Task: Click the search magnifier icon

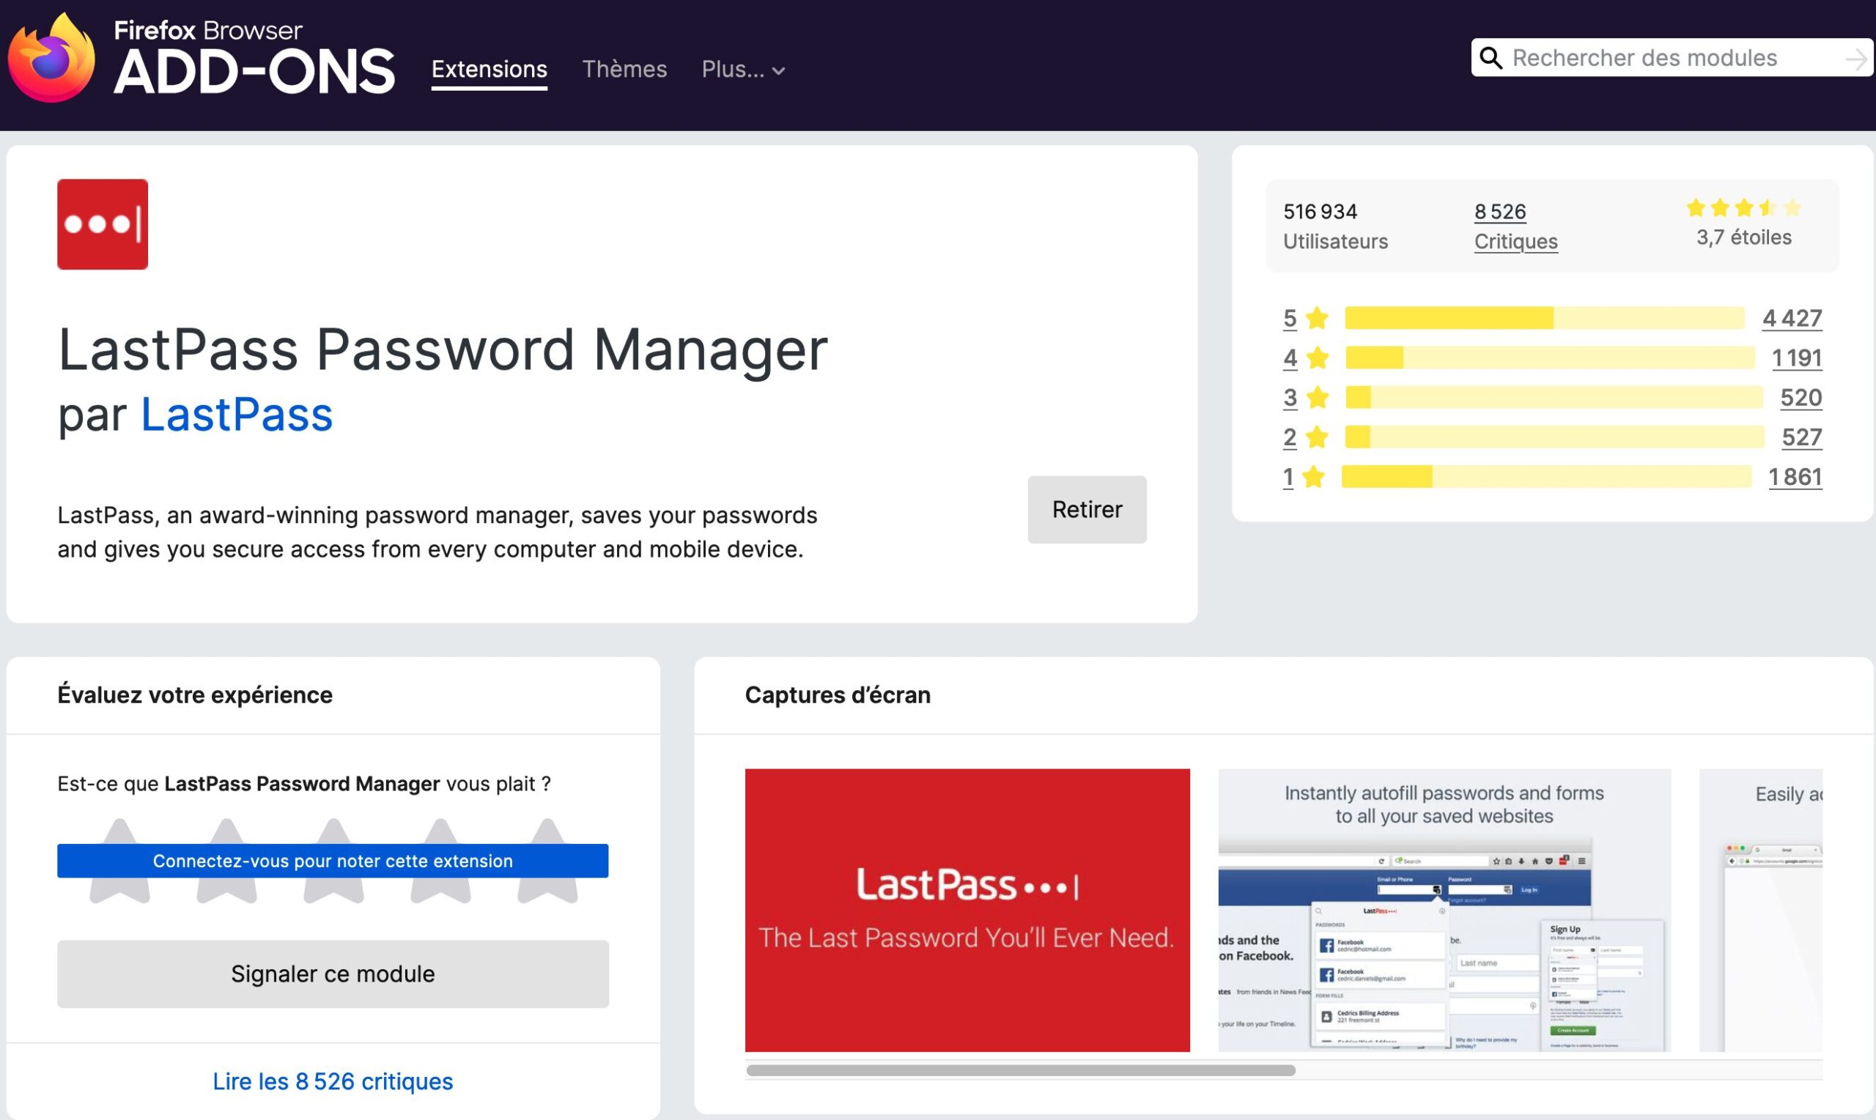Action: click(1491, 58)
